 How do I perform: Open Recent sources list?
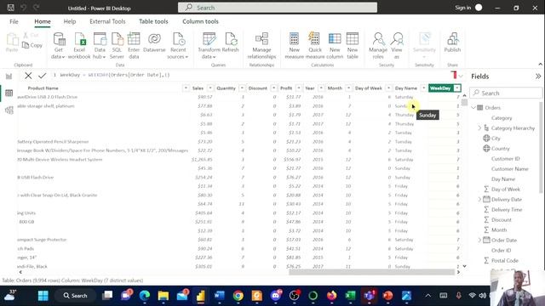[x=178, y=46]
